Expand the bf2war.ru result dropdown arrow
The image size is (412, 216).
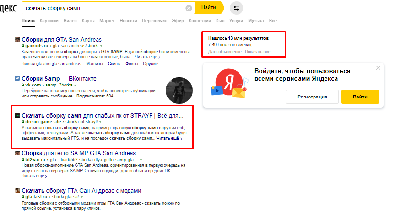141,160
